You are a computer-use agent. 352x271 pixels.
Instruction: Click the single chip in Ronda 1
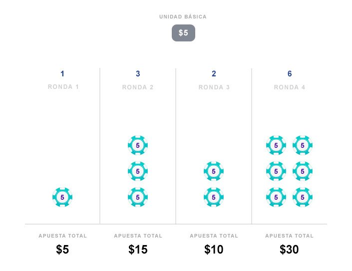[62, 197]
